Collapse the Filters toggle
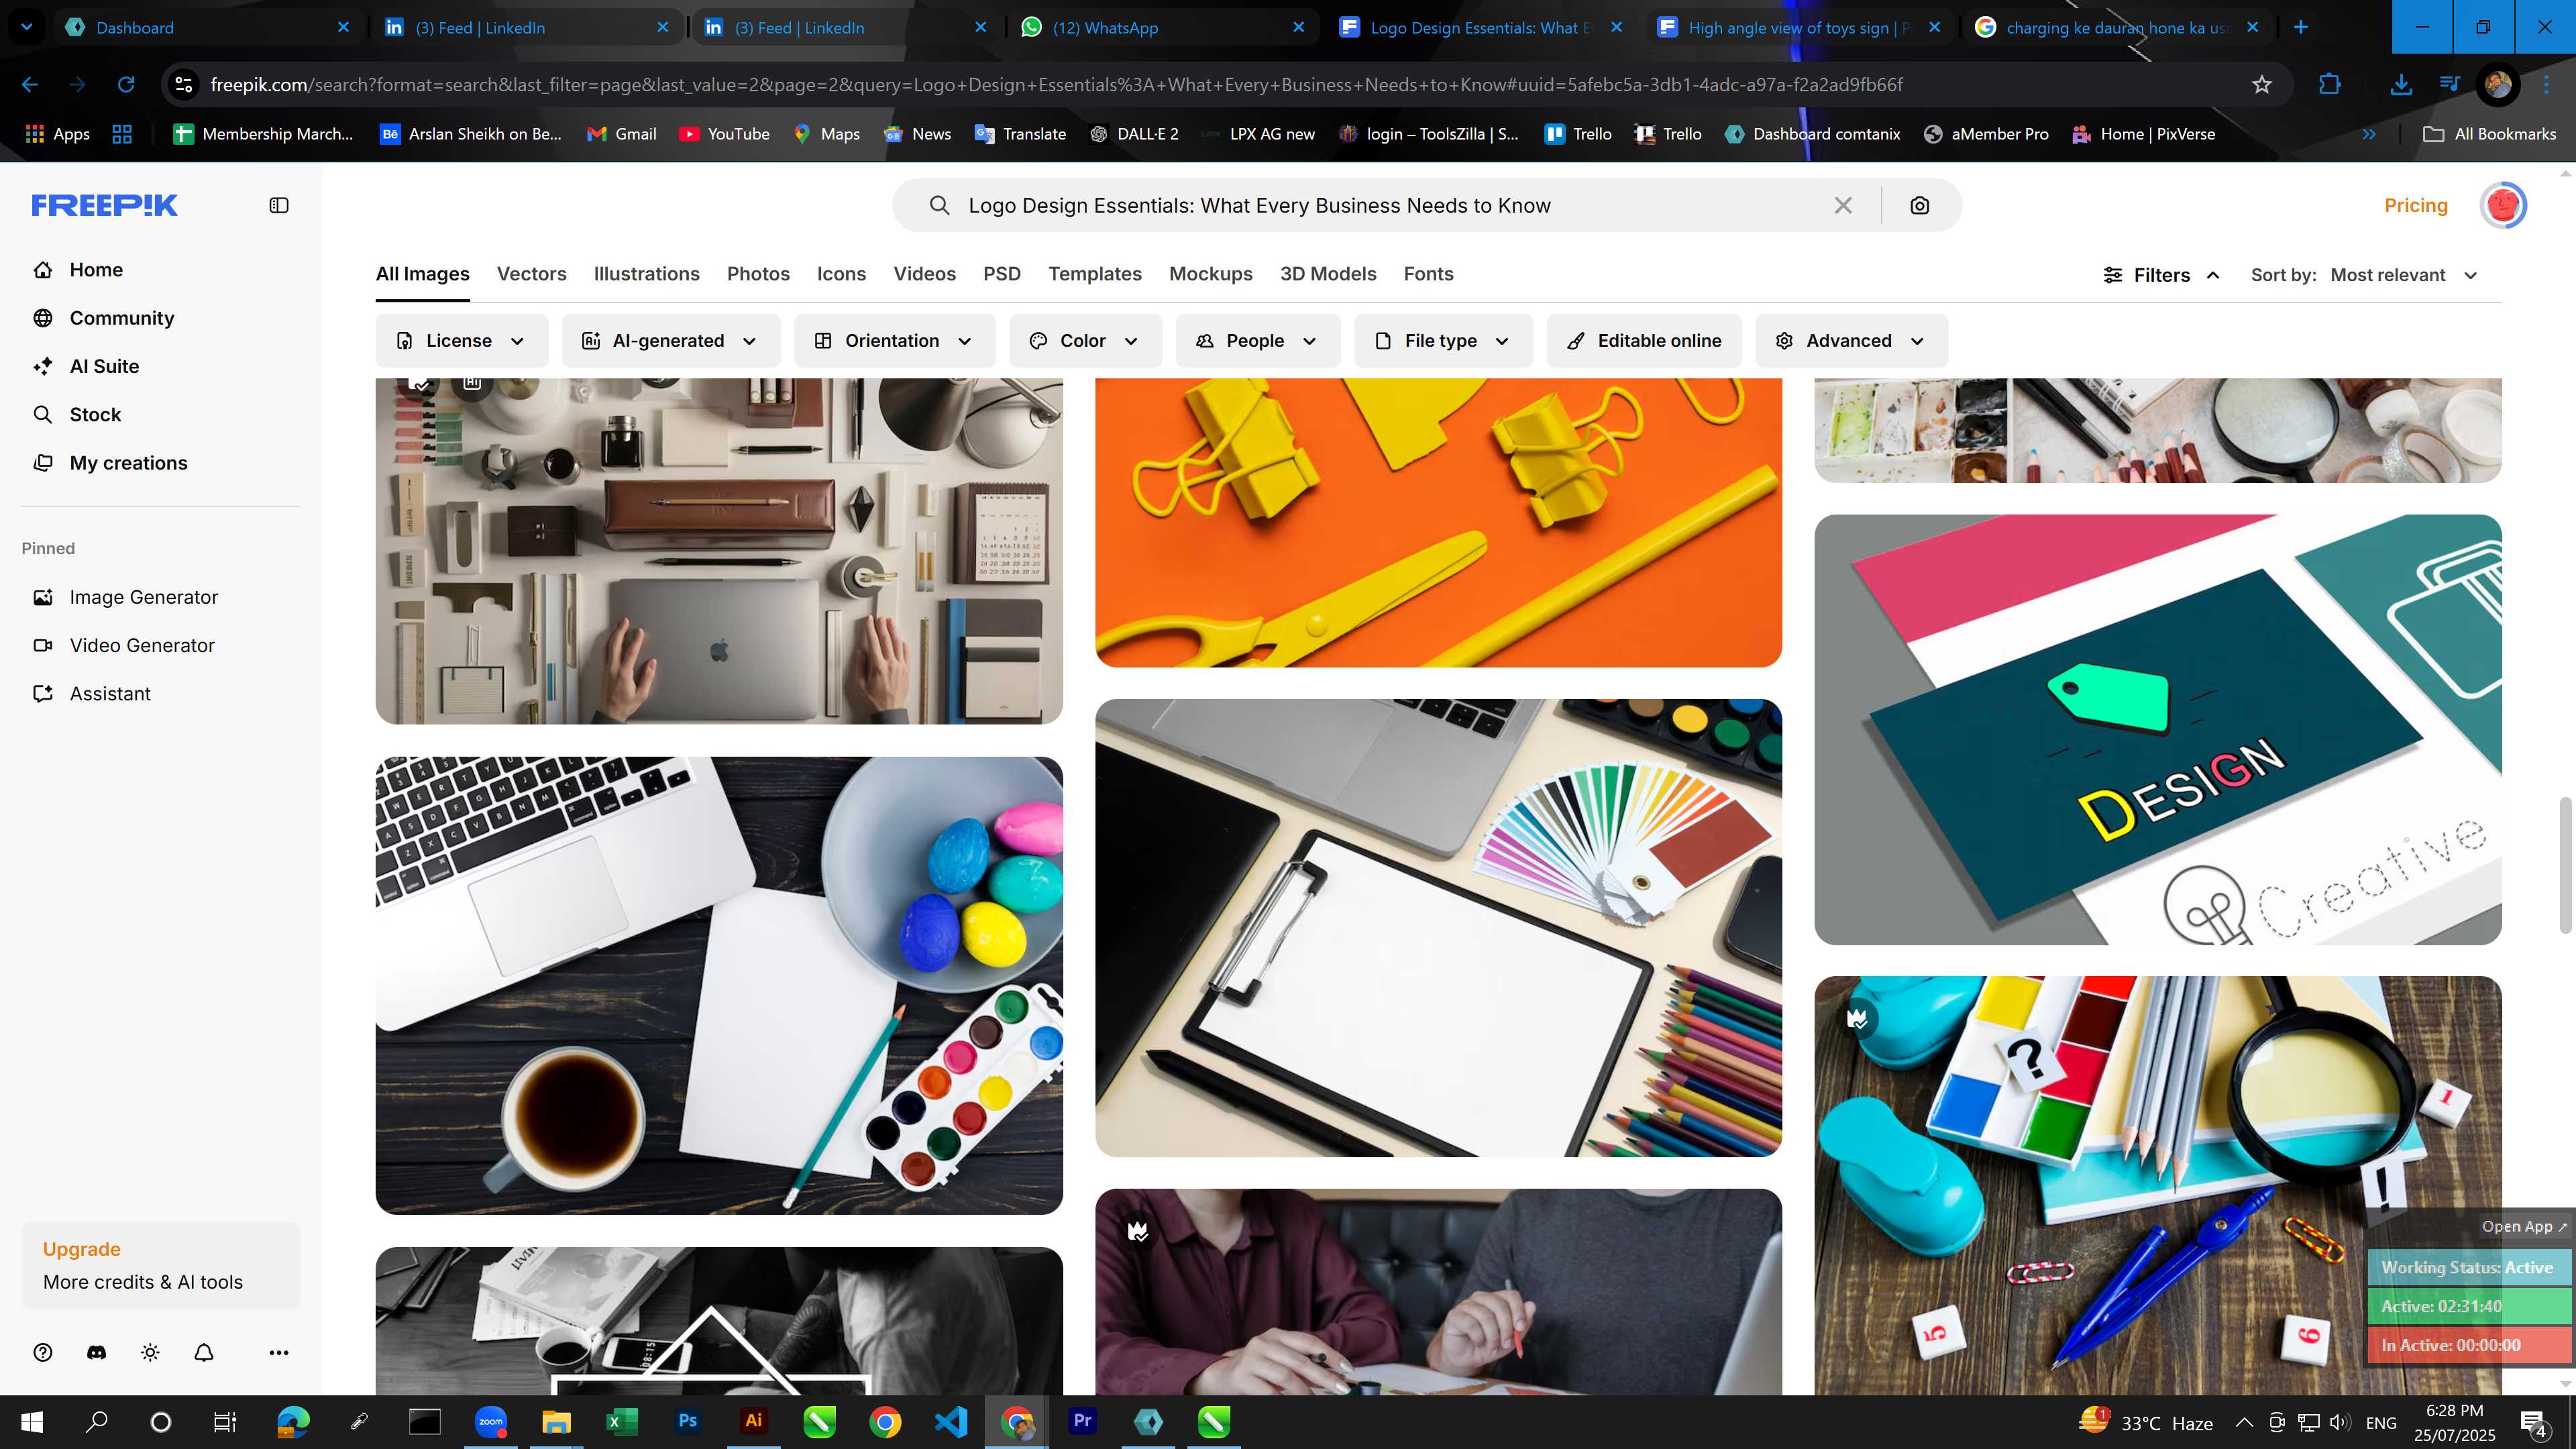This screenshot has width=2576, height=1449. point(2161,275)
